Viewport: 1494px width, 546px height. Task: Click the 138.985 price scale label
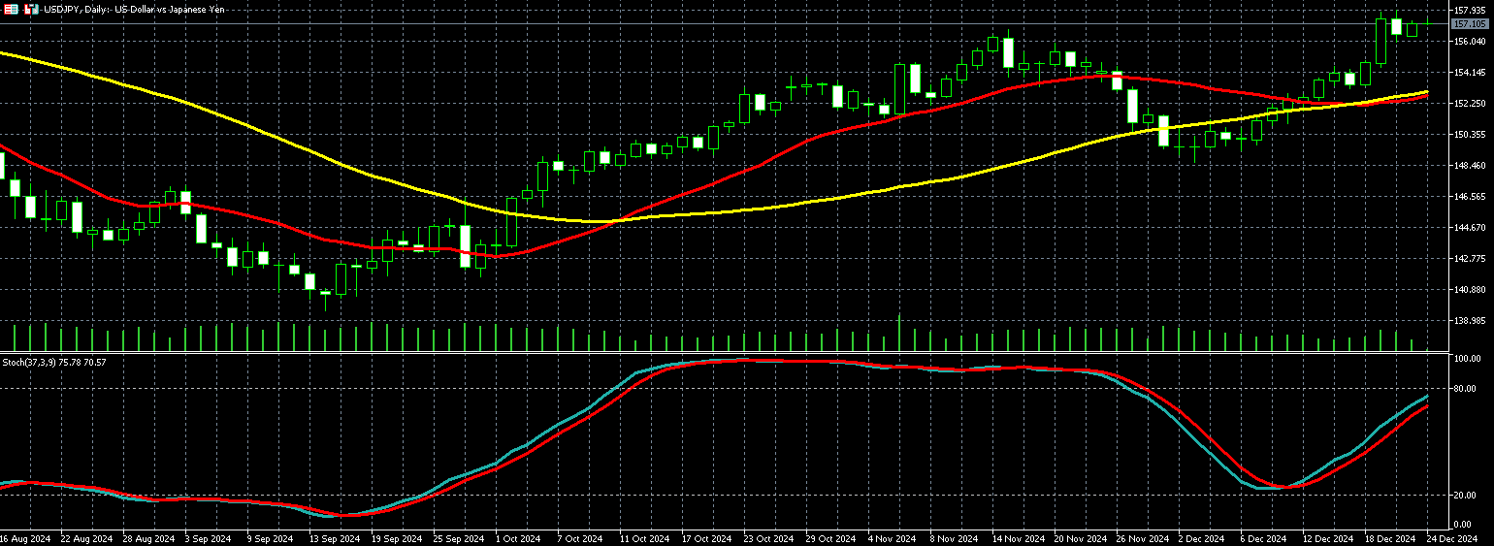coord(1471,320)
